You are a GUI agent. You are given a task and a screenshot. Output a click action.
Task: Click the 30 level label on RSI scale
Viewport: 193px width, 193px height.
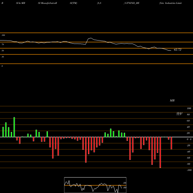(x=3, y=57)
